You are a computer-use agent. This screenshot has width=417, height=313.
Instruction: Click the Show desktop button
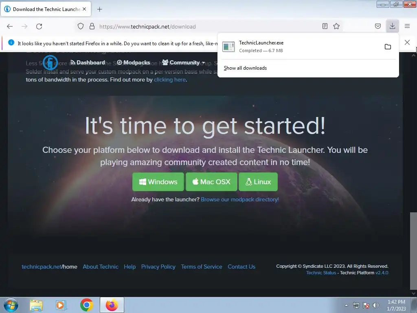click(414, 305)
